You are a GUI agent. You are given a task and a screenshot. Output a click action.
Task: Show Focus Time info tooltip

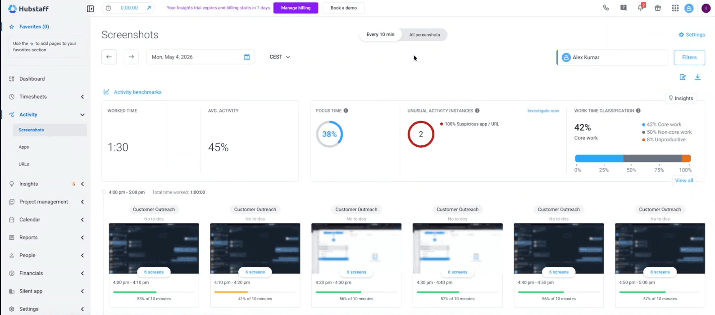coord(346,111)
